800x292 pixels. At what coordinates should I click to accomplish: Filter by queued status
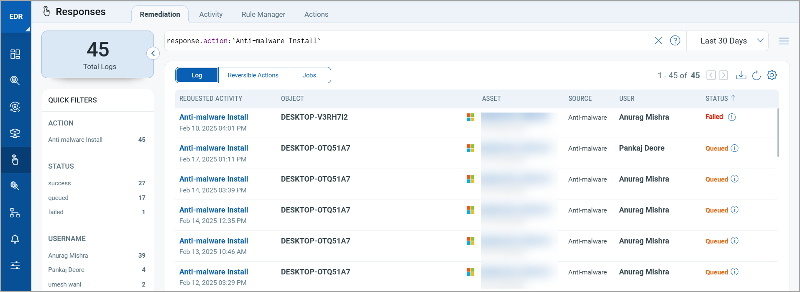tap(58, 198)
